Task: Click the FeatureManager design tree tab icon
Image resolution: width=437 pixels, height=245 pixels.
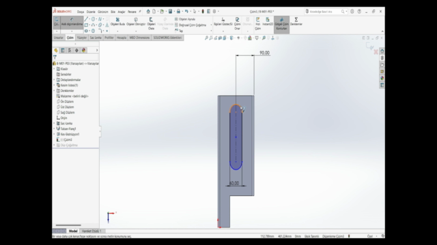Action: click(56, 50)
